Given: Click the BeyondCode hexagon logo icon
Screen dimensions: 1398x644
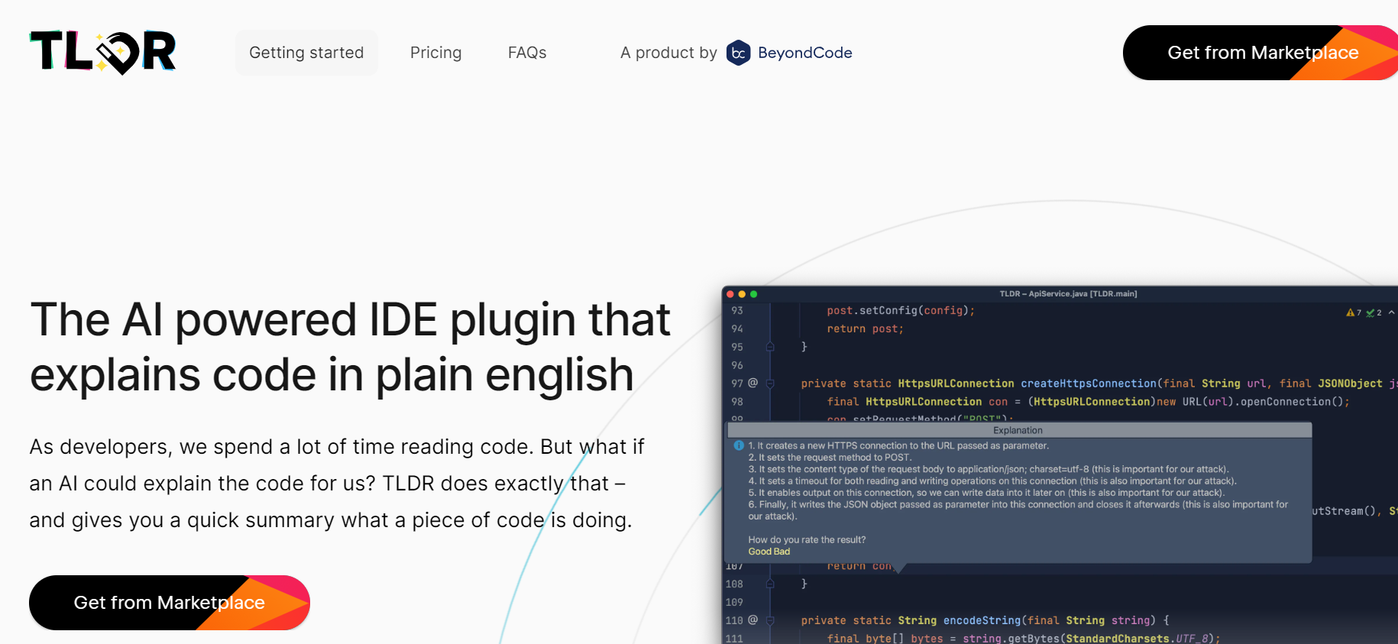Looking at the screenshot, I should [738, 53].
